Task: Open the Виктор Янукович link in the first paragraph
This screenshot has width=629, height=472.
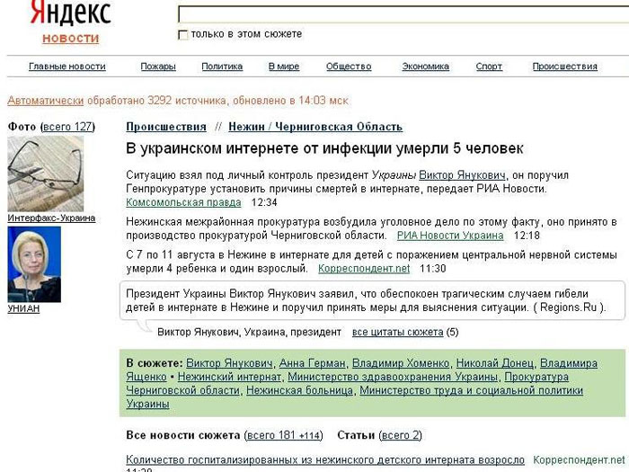Action: click(x=462, y=175)
